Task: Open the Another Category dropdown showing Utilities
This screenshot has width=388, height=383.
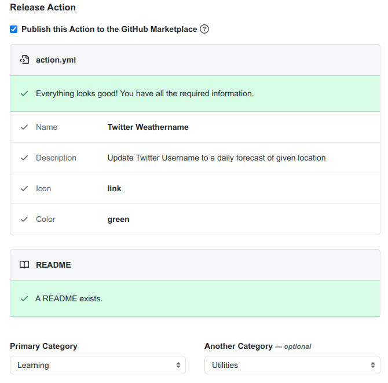Action: [x=292, y=365]
